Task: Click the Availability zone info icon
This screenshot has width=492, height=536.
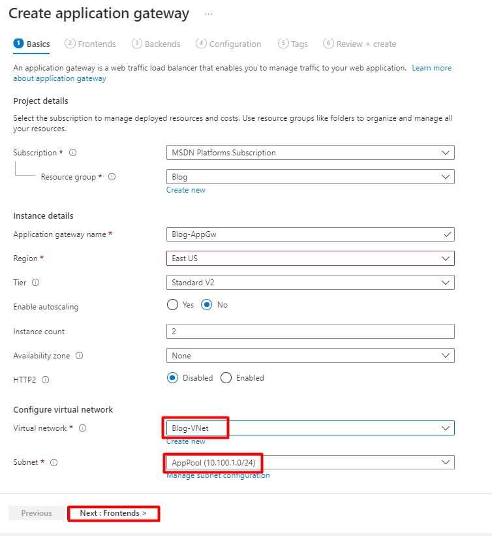Action: pyautogui.click(x=79, y=356)
